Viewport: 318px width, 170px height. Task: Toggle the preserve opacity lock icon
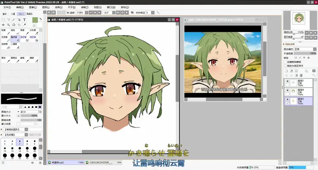(295, 57)
